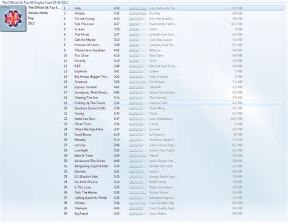
Task: Select the track "We Are Young"
Action: click(x=84, y=19)
